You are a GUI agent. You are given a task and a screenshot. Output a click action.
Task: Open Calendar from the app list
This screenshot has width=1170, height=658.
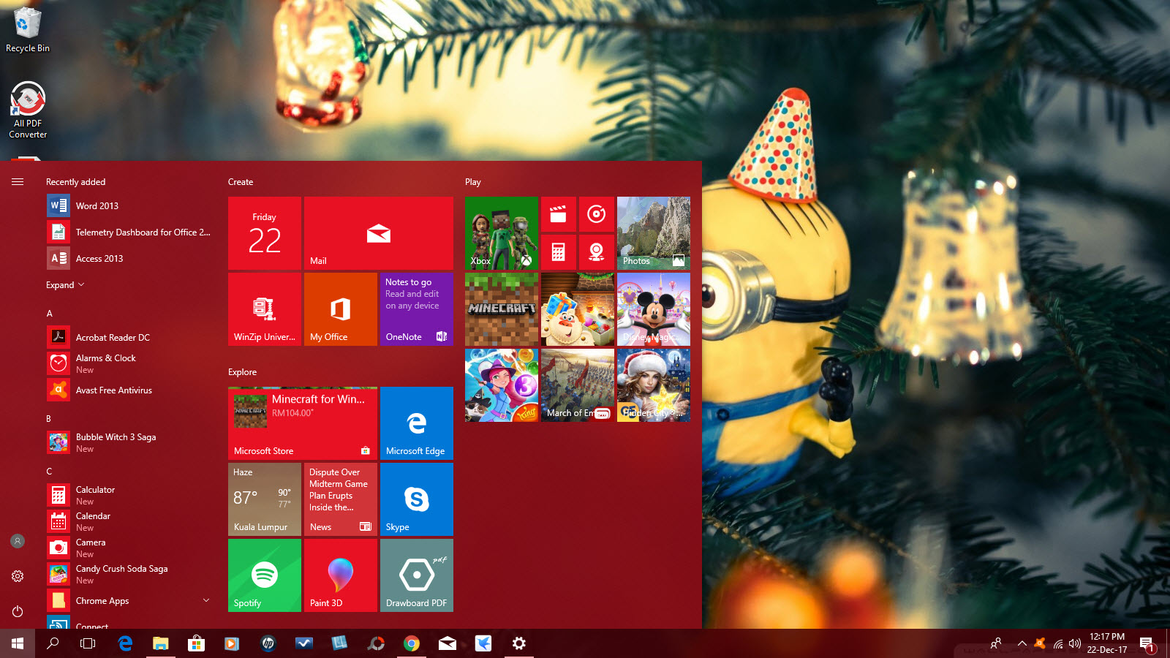click(x=129, y=522)
